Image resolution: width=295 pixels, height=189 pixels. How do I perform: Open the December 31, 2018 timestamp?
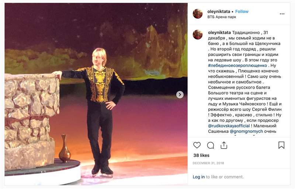coord(208,163)
